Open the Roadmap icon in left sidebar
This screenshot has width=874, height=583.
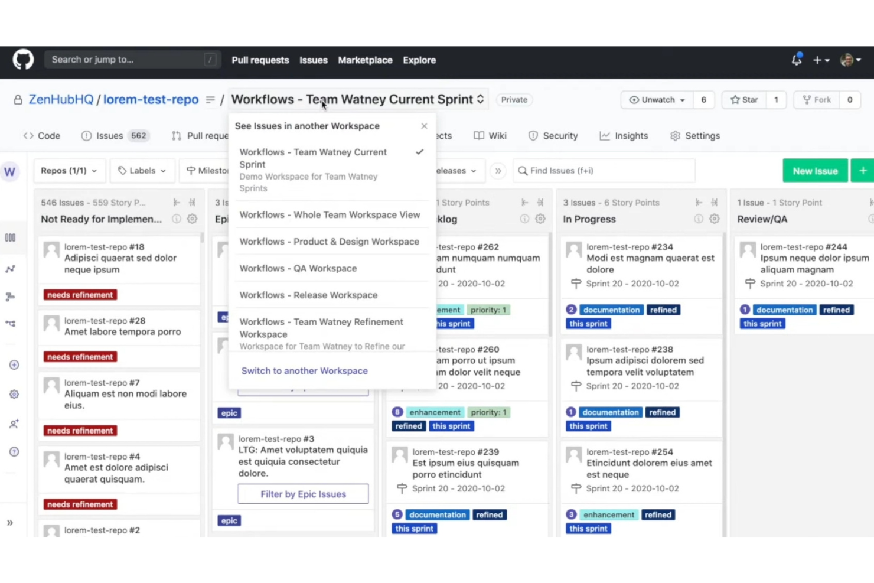[10, 297]
